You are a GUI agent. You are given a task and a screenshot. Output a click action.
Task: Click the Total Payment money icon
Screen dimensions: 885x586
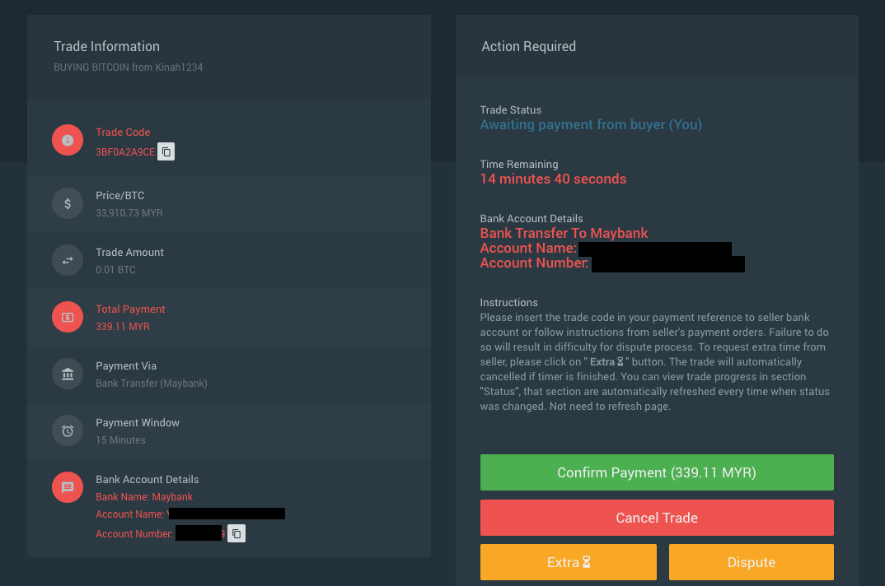tap(68, 317)
